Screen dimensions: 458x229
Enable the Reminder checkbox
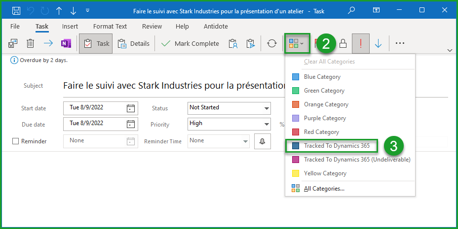click(x=15, y=141)
